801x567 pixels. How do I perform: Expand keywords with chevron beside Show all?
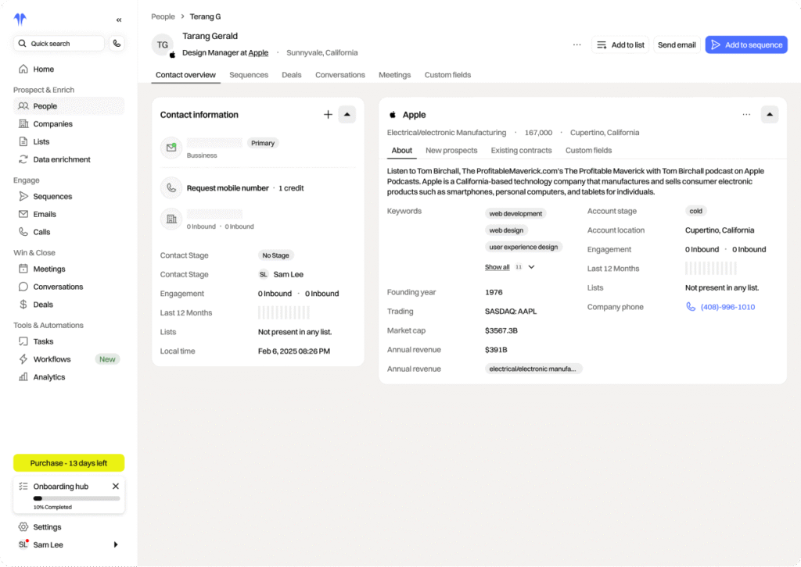(x=531, y=267)
